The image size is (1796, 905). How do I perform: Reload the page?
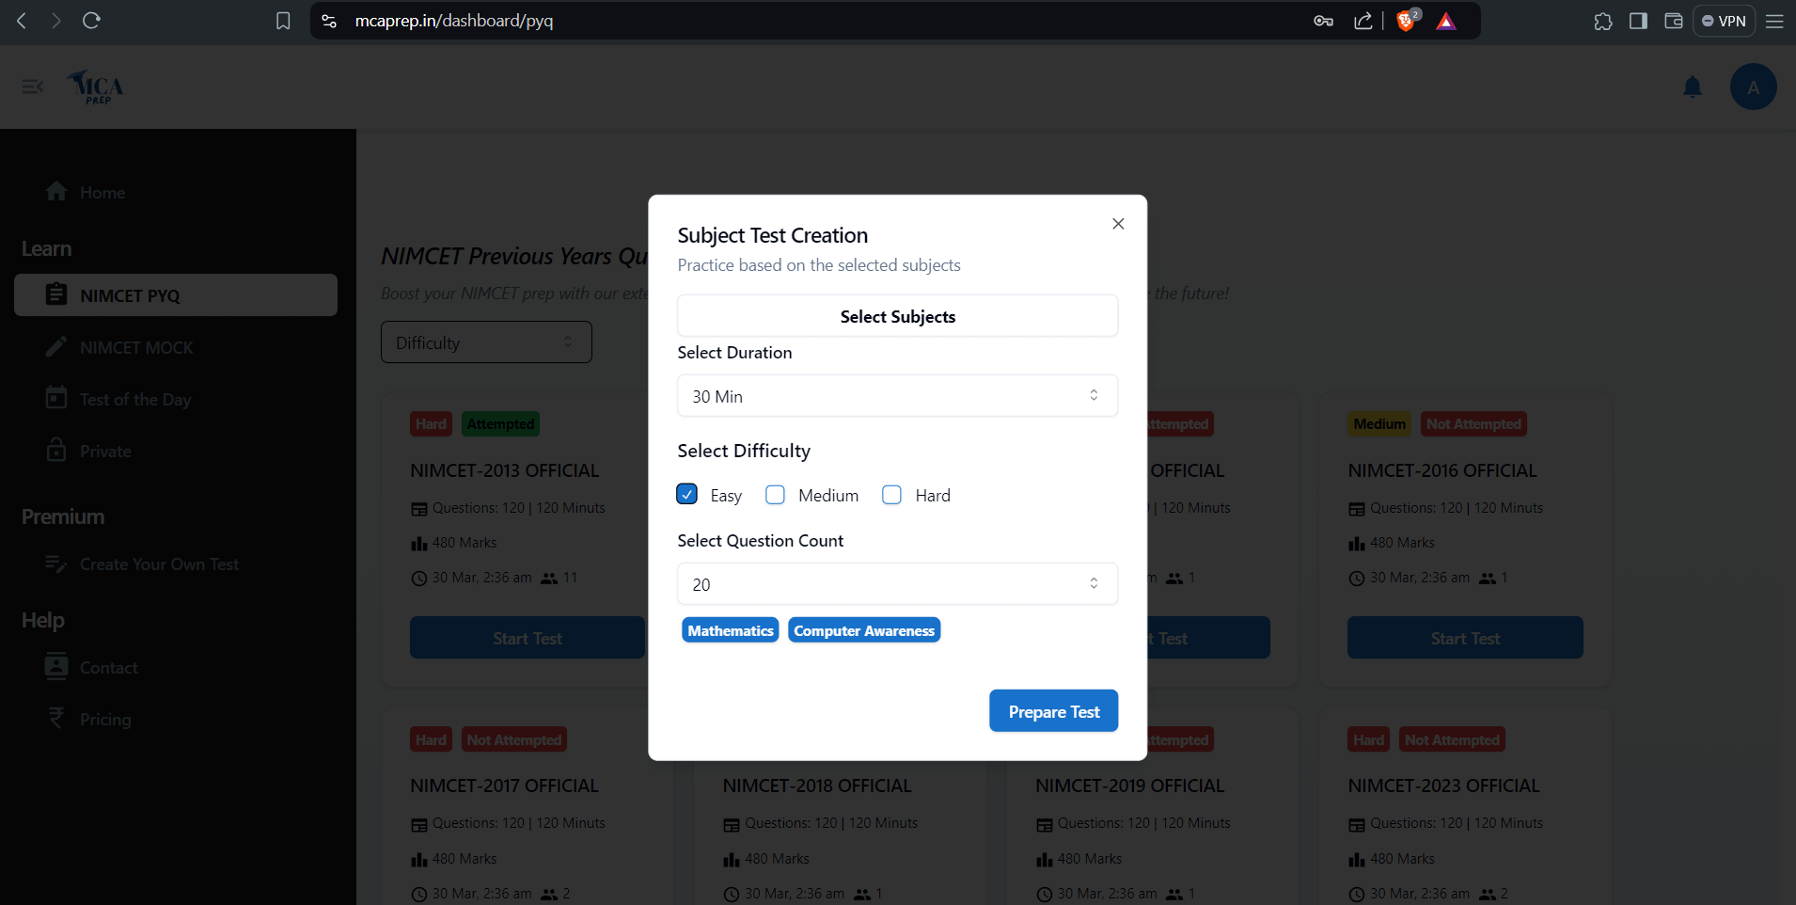(x=91, y=21)
